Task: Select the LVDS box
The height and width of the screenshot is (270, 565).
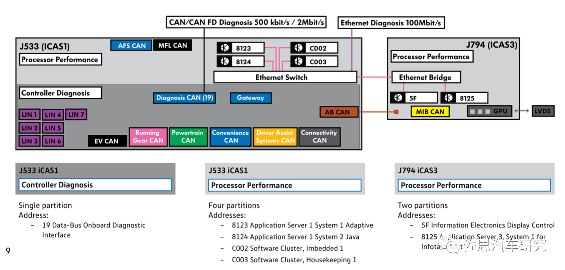Action: (x=543, y=111)
